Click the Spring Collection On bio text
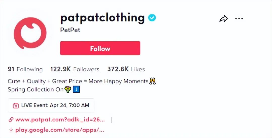 coord(36,90)
